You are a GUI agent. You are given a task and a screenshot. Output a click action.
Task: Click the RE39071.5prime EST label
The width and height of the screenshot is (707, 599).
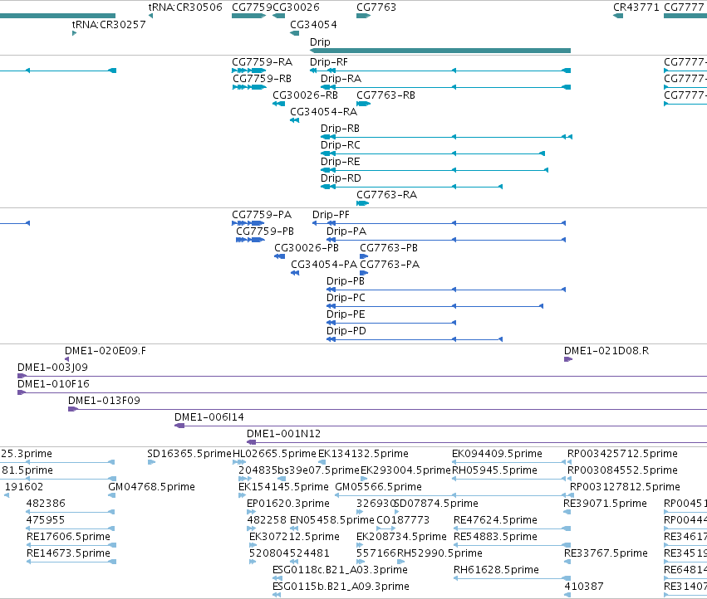[605, 504]
